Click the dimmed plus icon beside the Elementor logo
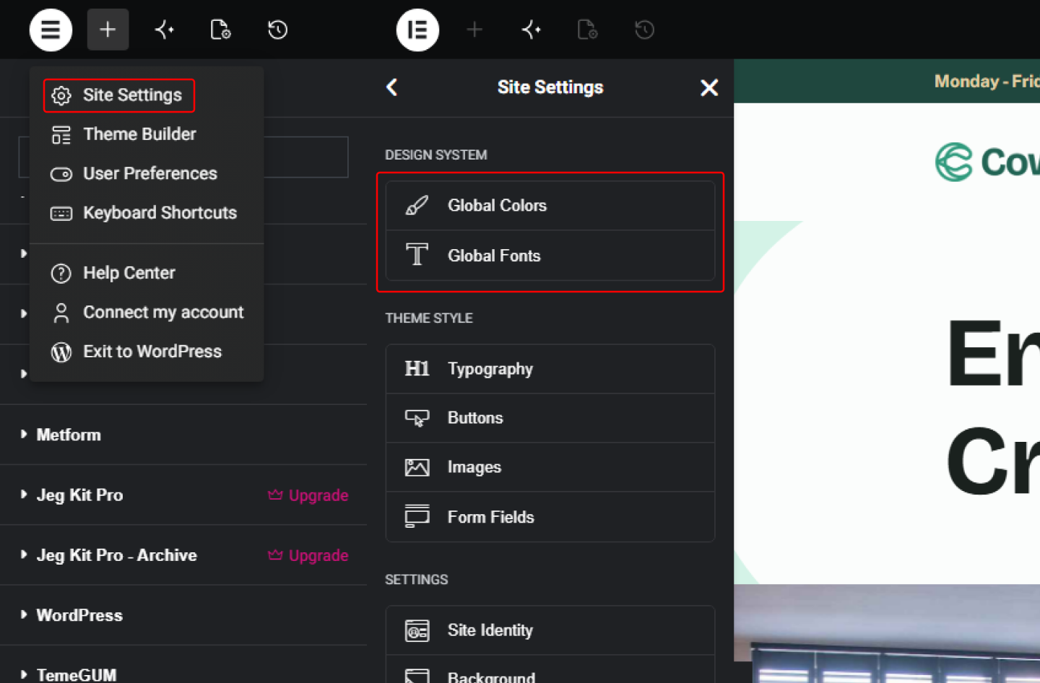 (474, 30)
